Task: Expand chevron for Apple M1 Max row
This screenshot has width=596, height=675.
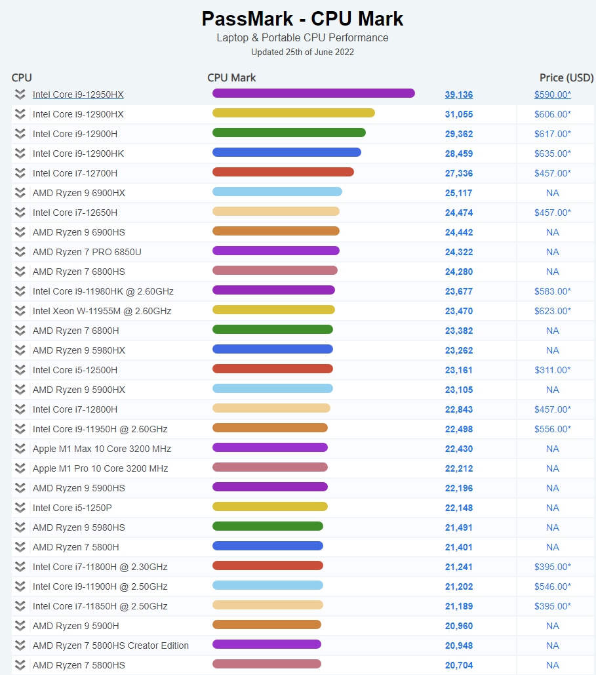Action: click(x=20, y=449)
